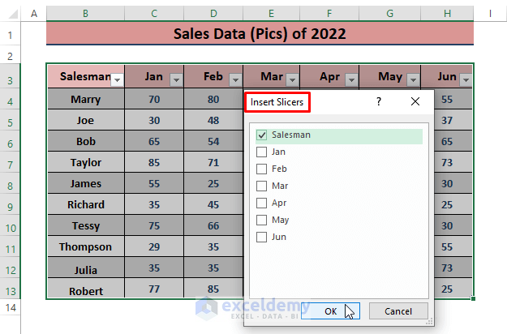Select the Apr checkbox
The width and height of the screenshot is (507, 334).
click(x=261, y=203)
